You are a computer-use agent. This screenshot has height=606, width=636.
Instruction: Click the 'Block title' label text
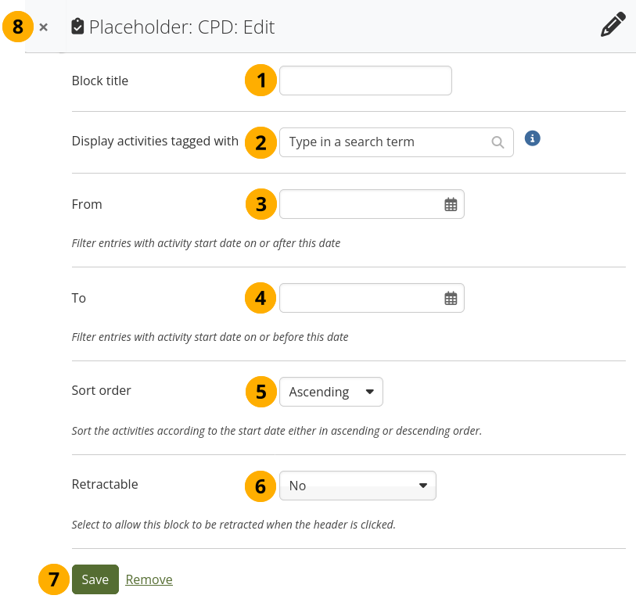100,81
